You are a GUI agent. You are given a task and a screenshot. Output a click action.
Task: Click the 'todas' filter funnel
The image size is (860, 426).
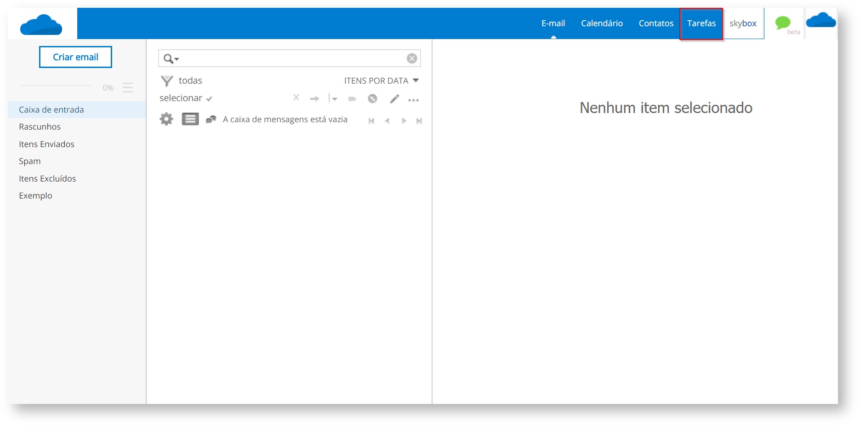tap(167, 81)
